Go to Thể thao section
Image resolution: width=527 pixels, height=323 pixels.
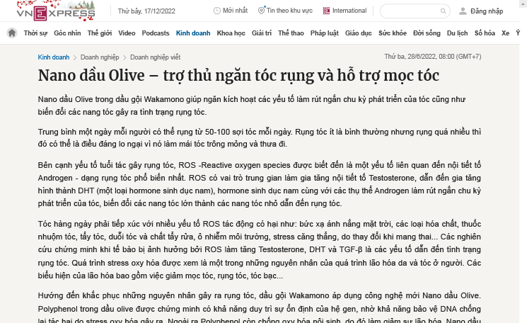pyautogui.click(x=291, y=33)
